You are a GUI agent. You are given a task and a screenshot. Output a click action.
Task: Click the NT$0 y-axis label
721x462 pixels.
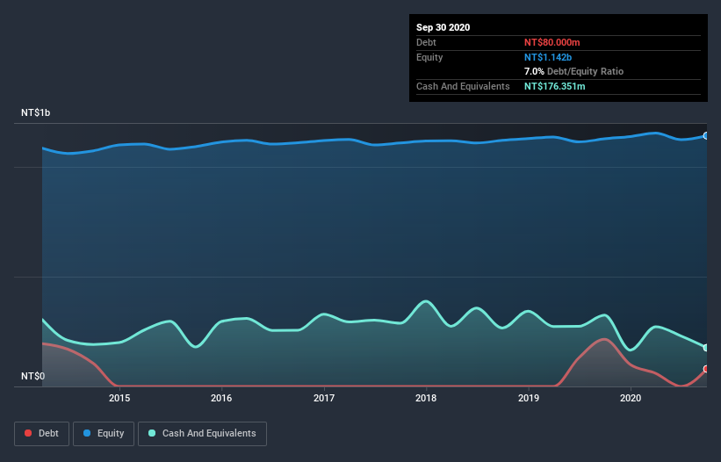(33, 376)
